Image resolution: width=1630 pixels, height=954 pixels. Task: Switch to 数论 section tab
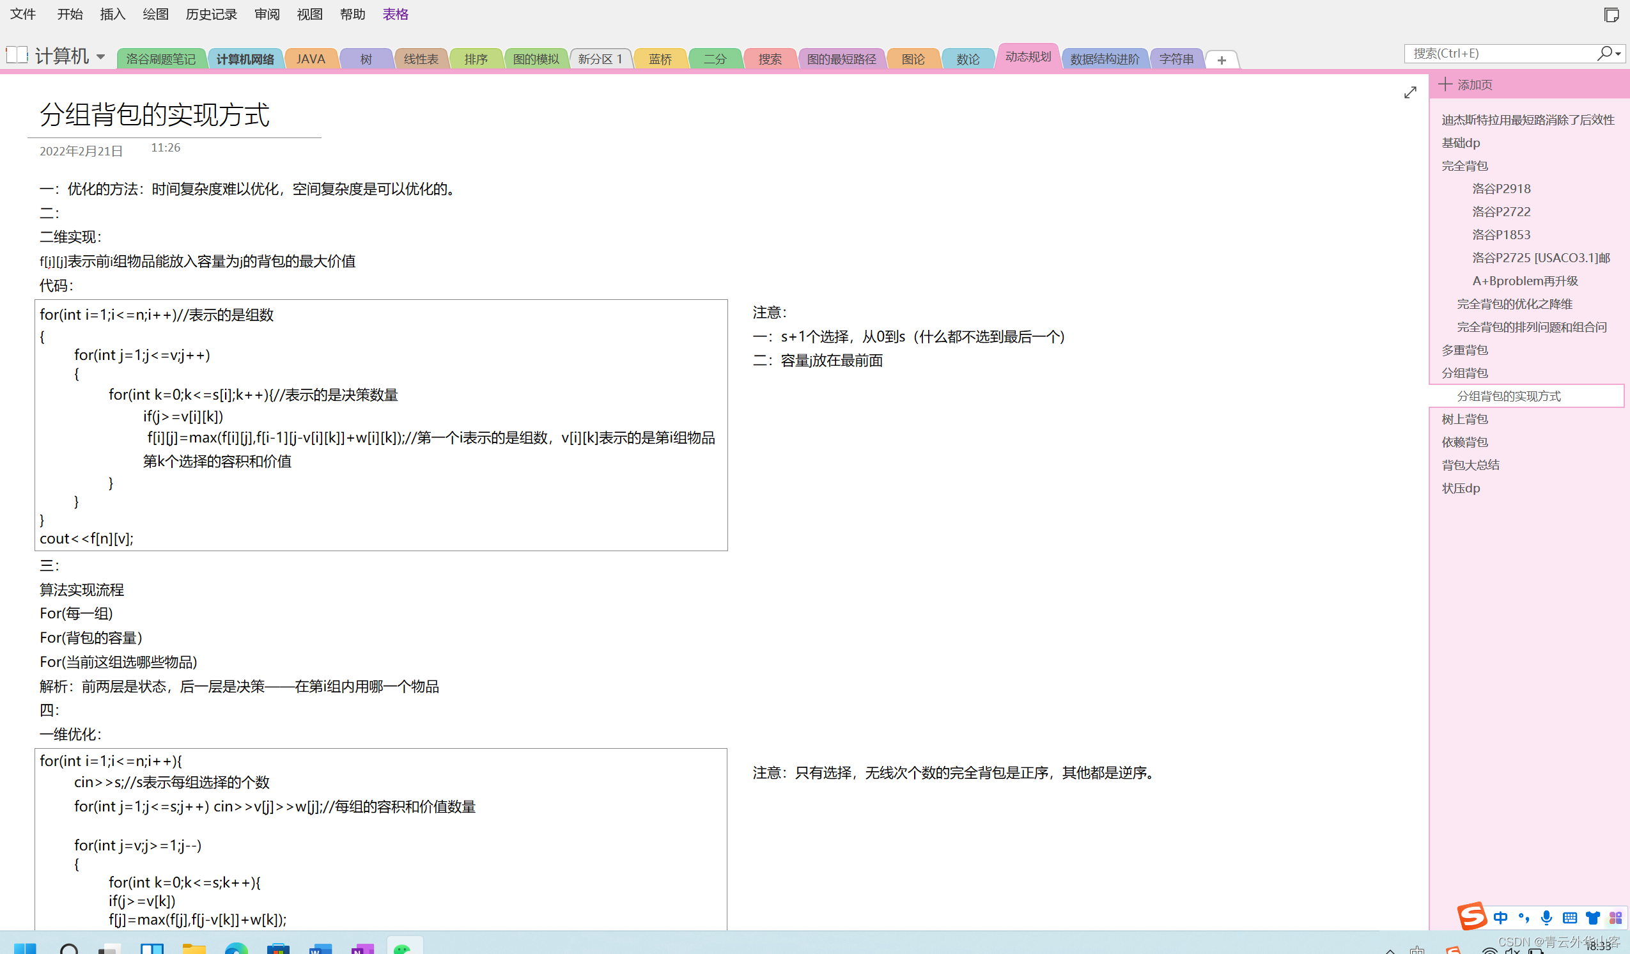[968, 59]
